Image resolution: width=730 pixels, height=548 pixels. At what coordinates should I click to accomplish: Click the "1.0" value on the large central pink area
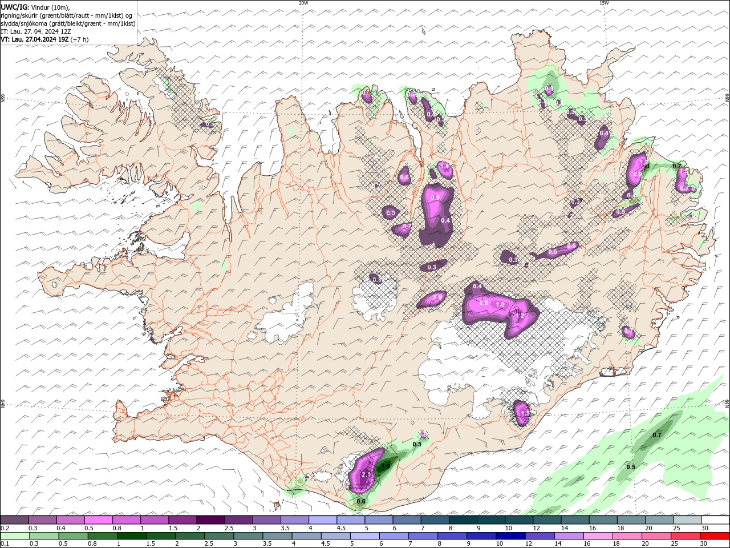pyautogui.click(x=500, y=305)
